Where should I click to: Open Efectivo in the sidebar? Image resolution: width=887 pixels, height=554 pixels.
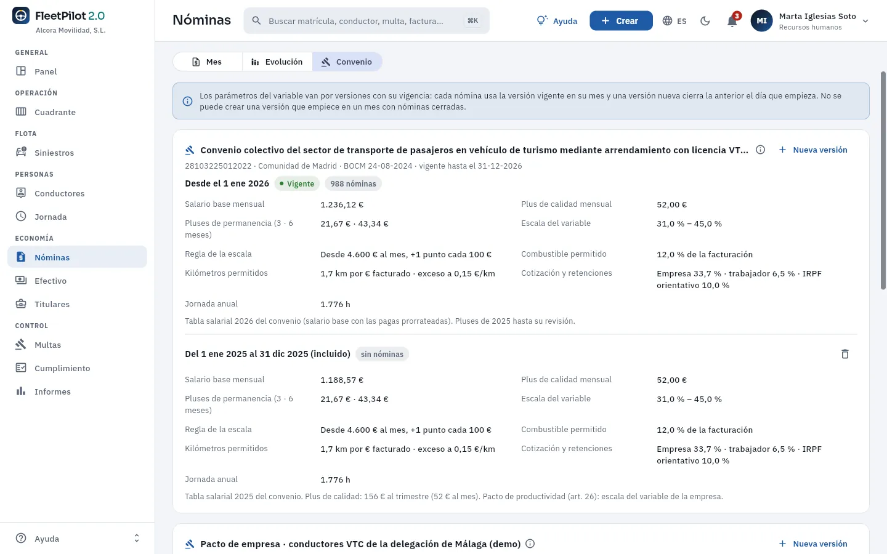click(77, 281)
